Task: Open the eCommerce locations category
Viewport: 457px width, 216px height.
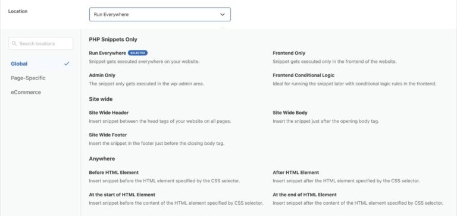Action: click(x=26, y=92)
